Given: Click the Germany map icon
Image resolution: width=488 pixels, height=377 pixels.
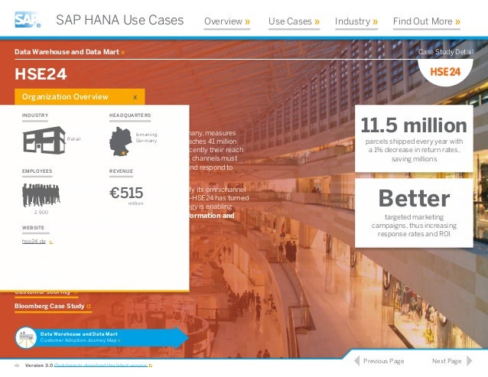Looking at the screenshot, I should click(121, 141).
